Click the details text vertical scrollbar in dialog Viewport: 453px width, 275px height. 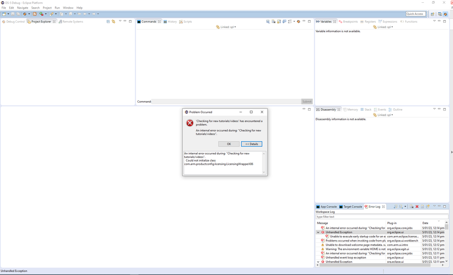[263, 163]
